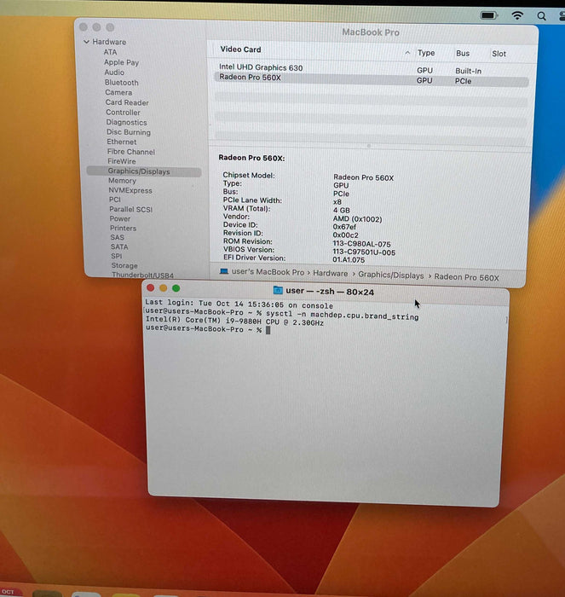The height and width of the screenshot is (597, 565).
Task: Click Graphics/Displays in the path bar
Action: [x=390, y=275]
